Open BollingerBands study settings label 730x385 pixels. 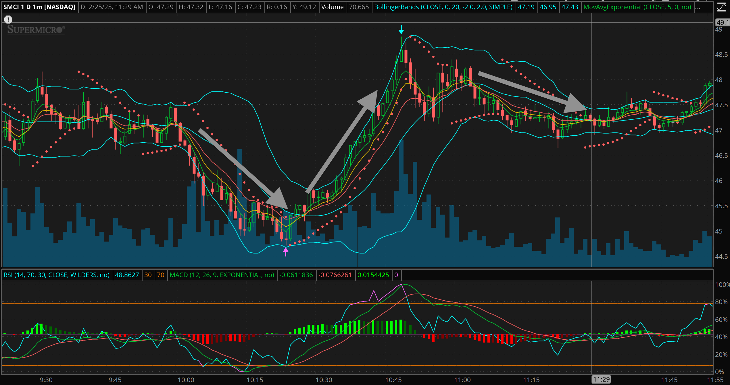pos(443,7)
